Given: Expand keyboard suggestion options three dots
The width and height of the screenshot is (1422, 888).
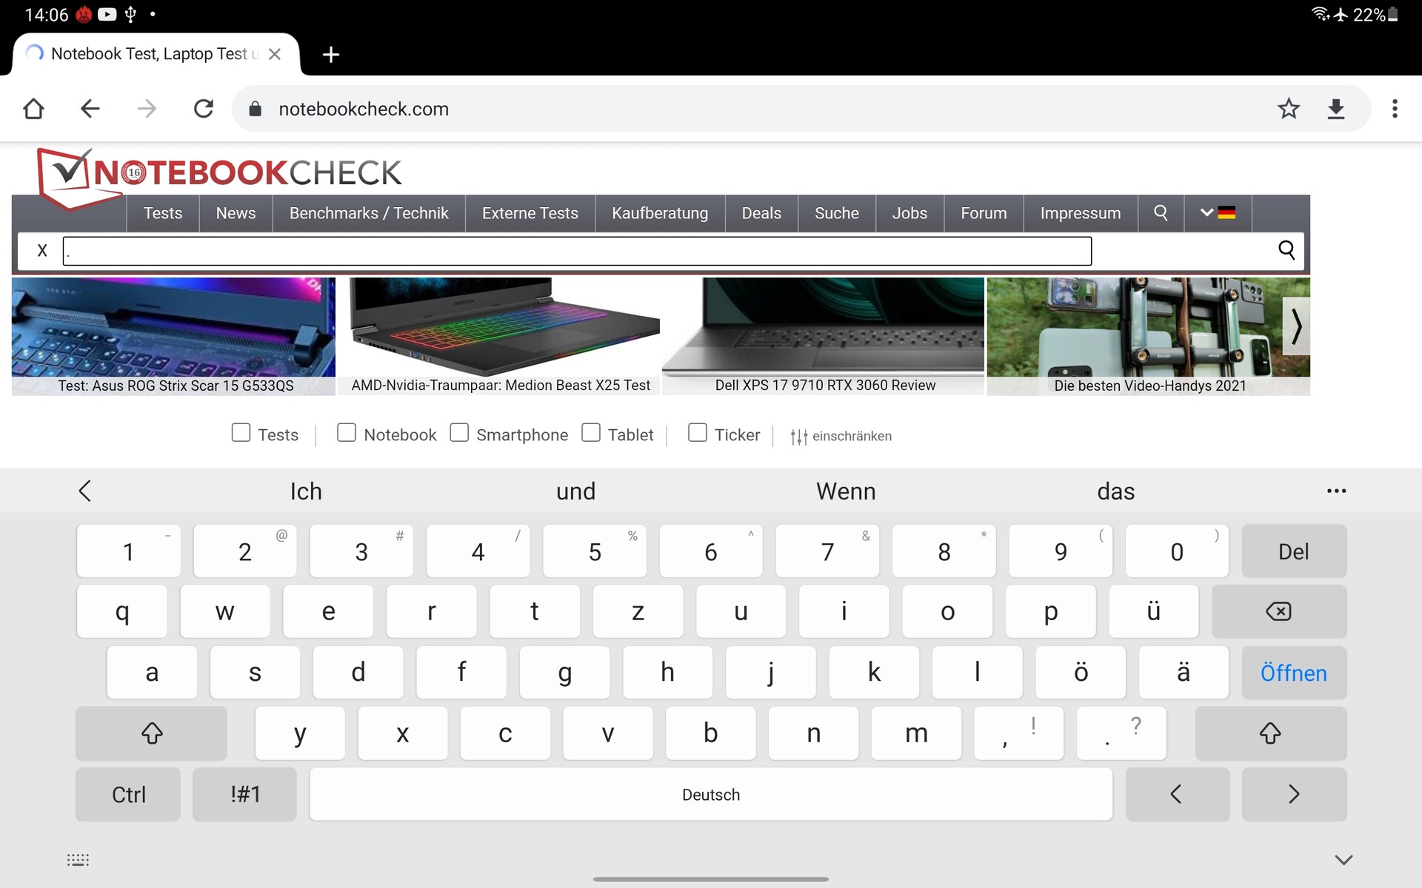Looking at the screenshot, I should point(1336,491).
